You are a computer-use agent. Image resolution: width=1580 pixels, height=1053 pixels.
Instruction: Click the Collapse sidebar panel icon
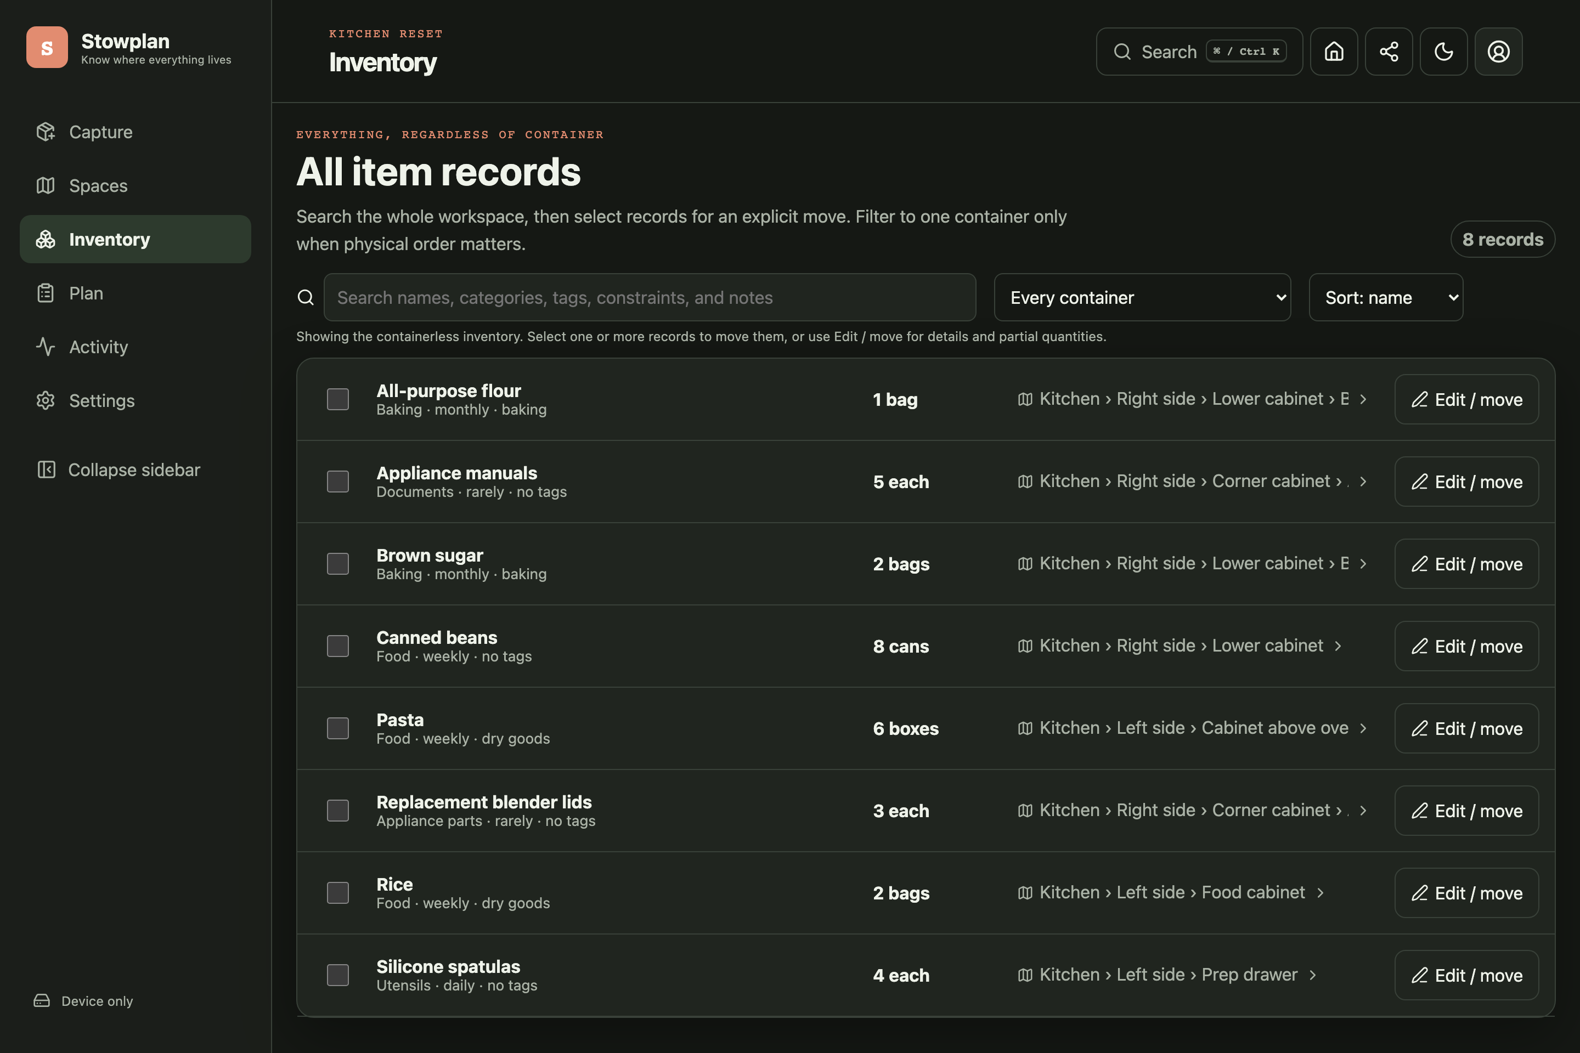click(x=46, y=469)
